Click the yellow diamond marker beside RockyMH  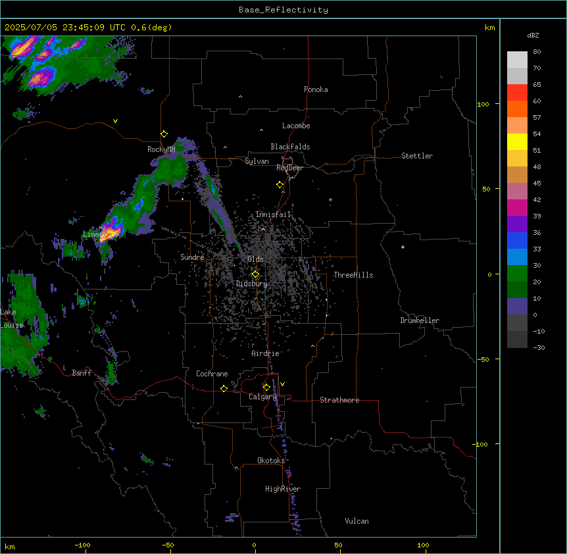click(x=164, y=134)
